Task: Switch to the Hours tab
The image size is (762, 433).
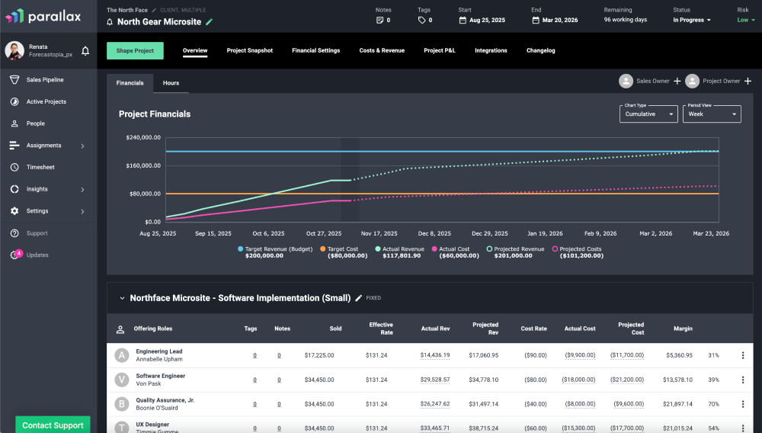Action: coord(171,82)
